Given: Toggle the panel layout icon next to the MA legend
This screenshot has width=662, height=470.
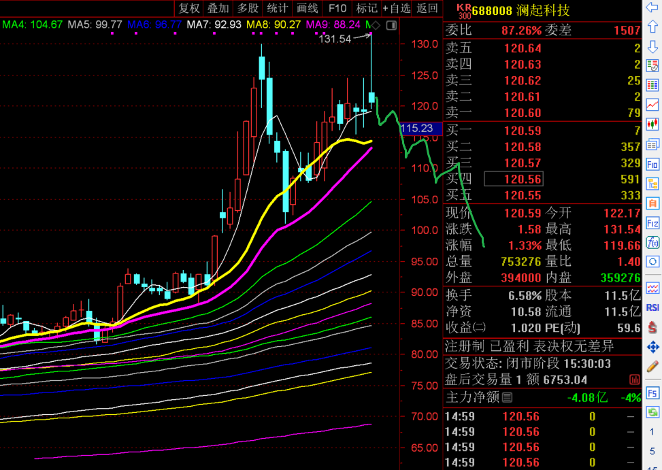Looking at the screenshot, I should 392,25.
